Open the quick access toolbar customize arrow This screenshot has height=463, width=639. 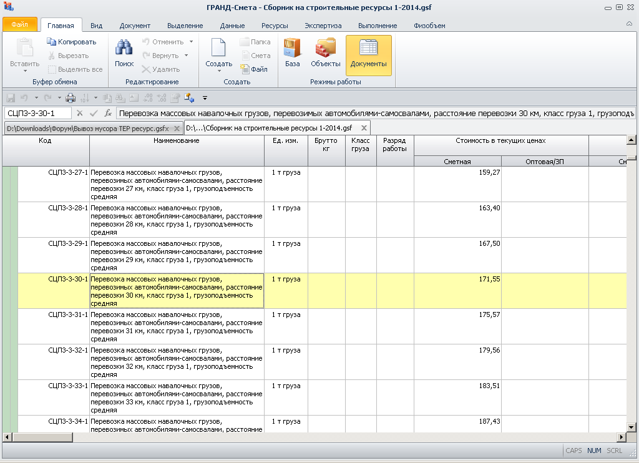(205, 98)
